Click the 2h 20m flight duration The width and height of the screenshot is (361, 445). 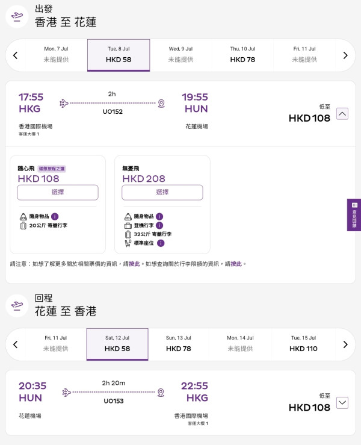(x=114, y=383)
